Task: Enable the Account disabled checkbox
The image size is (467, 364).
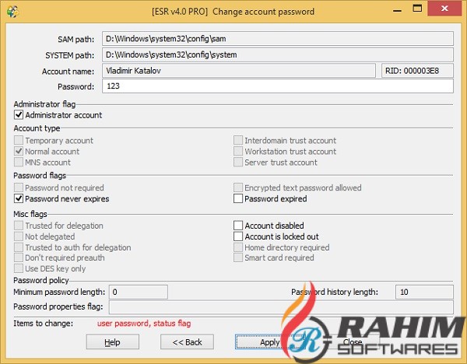Action: pyautogui.click(x=238, y=226)
